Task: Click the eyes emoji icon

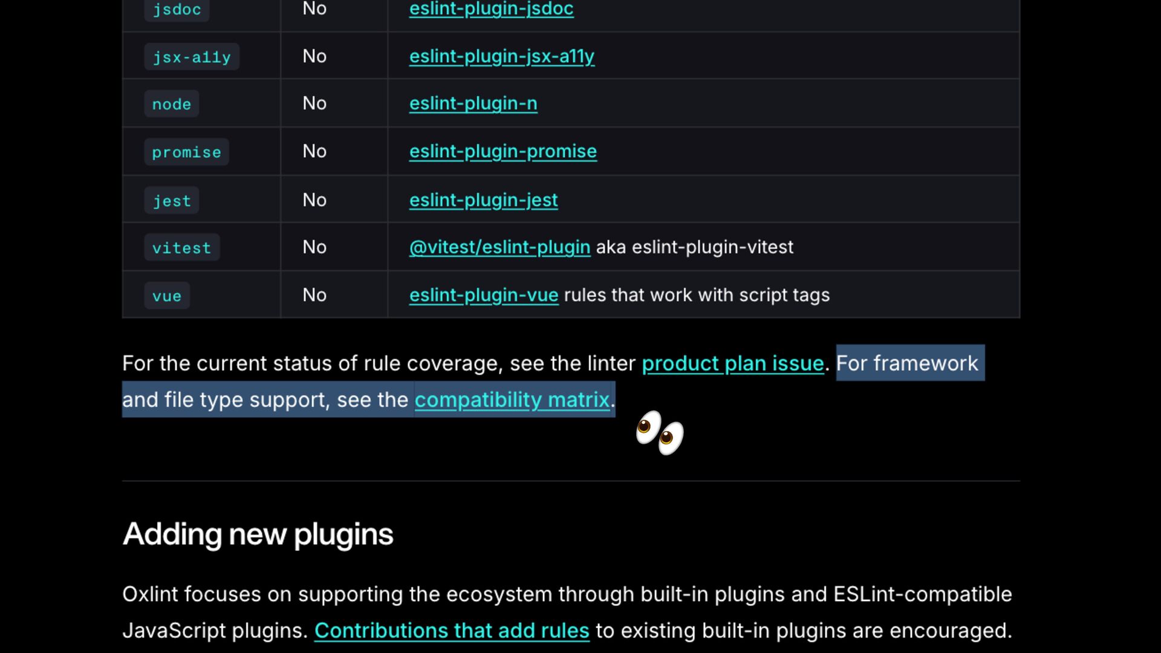Action: point(659,432)
